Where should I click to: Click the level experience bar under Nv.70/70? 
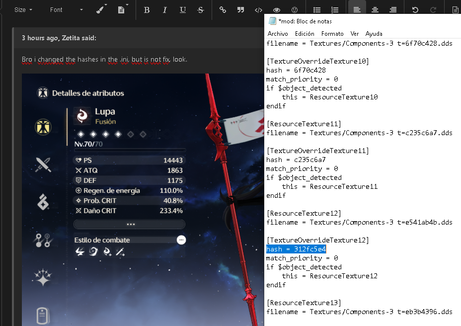[130, 151]
